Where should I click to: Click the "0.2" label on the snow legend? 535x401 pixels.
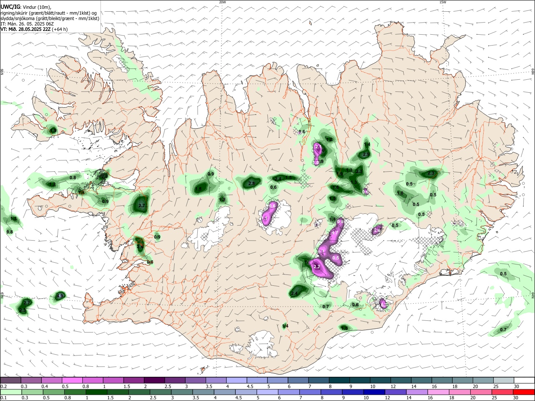coord(3,387)
